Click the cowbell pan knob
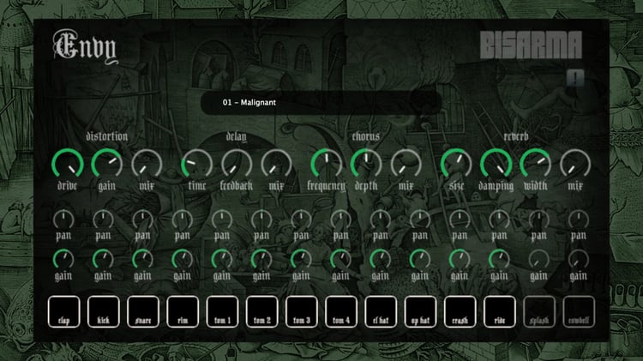This screenshot has height=361, width=643. [579, 220]
